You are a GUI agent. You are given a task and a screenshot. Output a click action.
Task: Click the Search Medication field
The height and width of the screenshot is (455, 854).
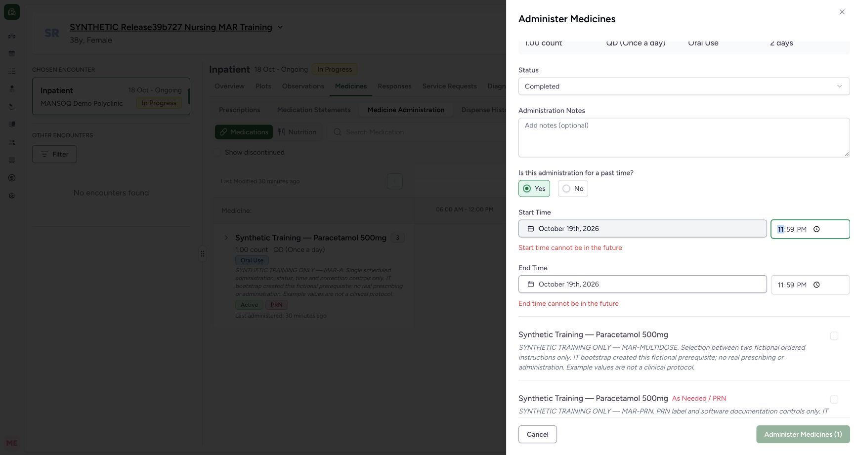[415, 132]
